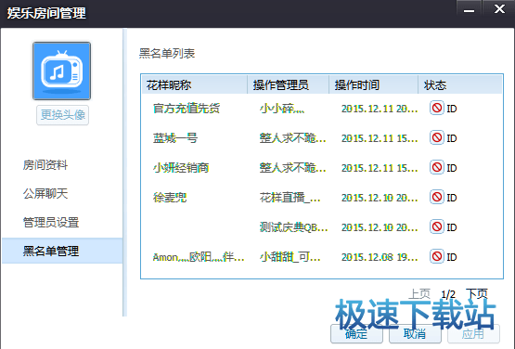The image size is (515, 349).
Task: Click the room avatar TV music icon
Action: [x=61, y=71]
